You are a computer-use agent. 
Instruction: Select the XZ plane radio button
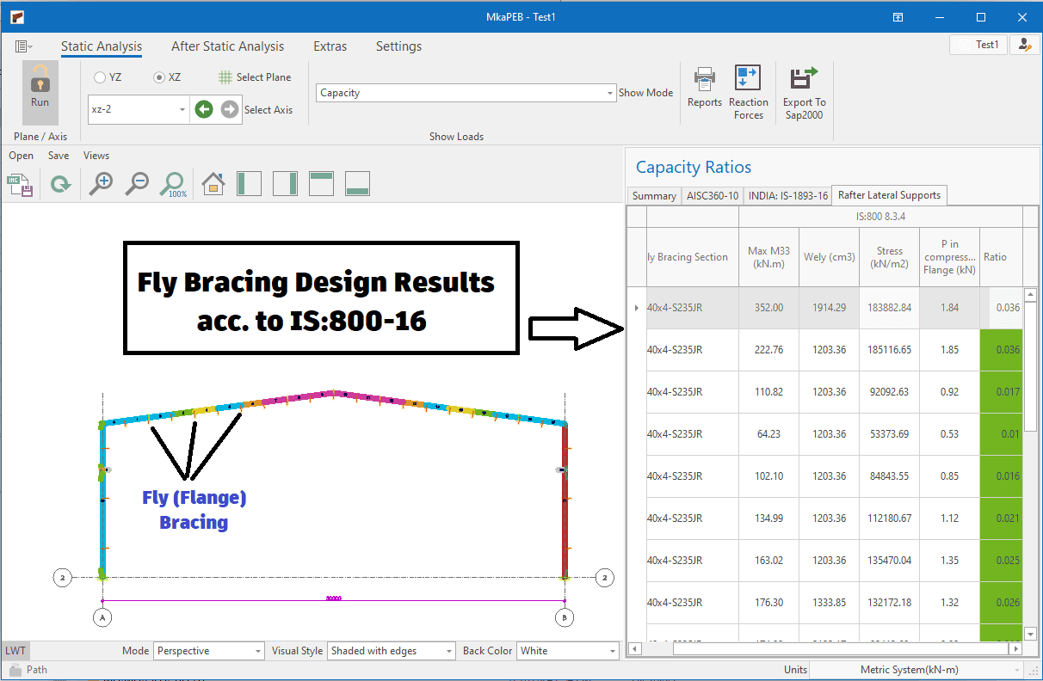point(158,77)
